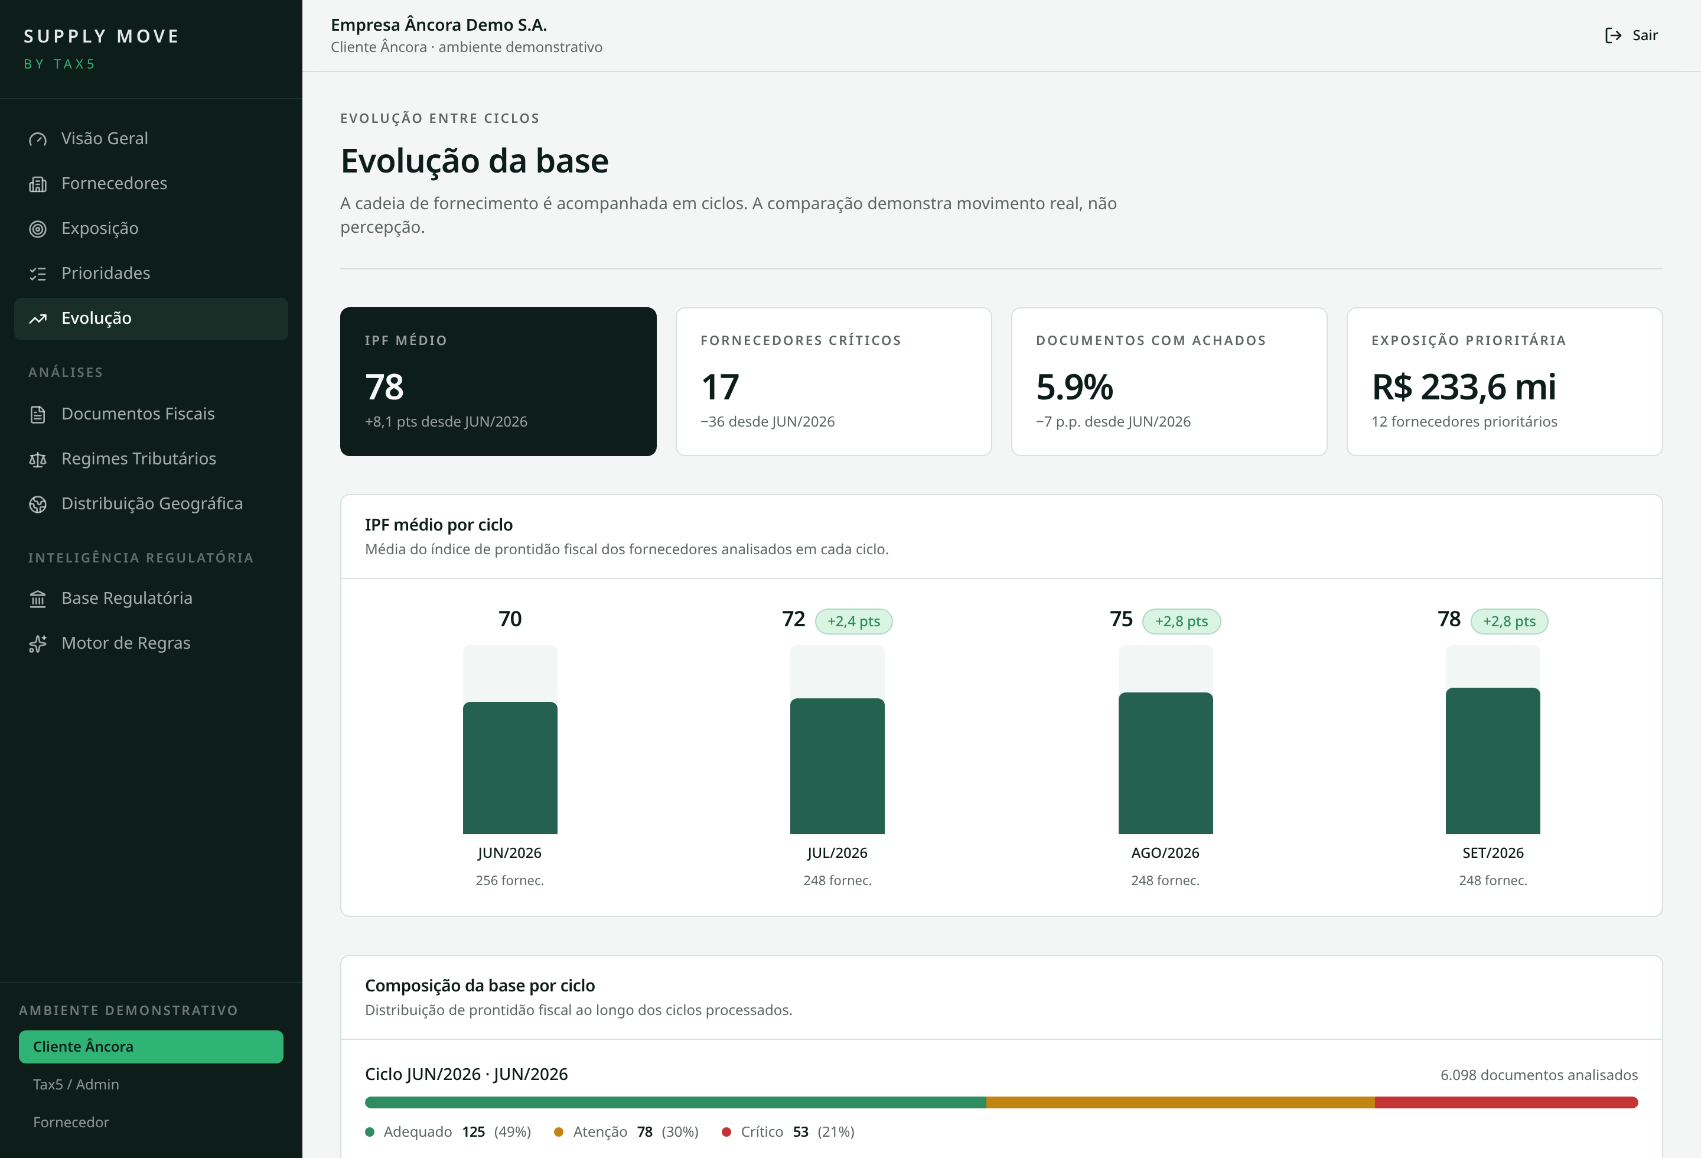
Task: Click the Sair logout arrow icon
Action: (x=1612, y=35)
